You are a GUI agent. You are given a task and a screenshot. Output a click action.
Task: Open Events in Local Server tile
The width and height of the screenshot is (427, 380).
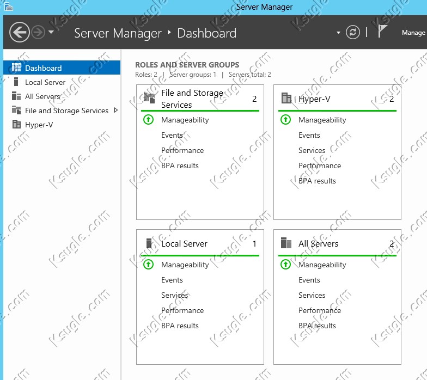pyautogui.click(x=172, y=280)
